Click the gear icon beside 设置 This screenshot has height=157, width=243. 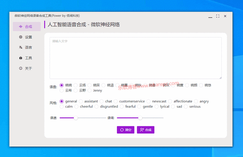pyautogui.click(x=21, y=37)
